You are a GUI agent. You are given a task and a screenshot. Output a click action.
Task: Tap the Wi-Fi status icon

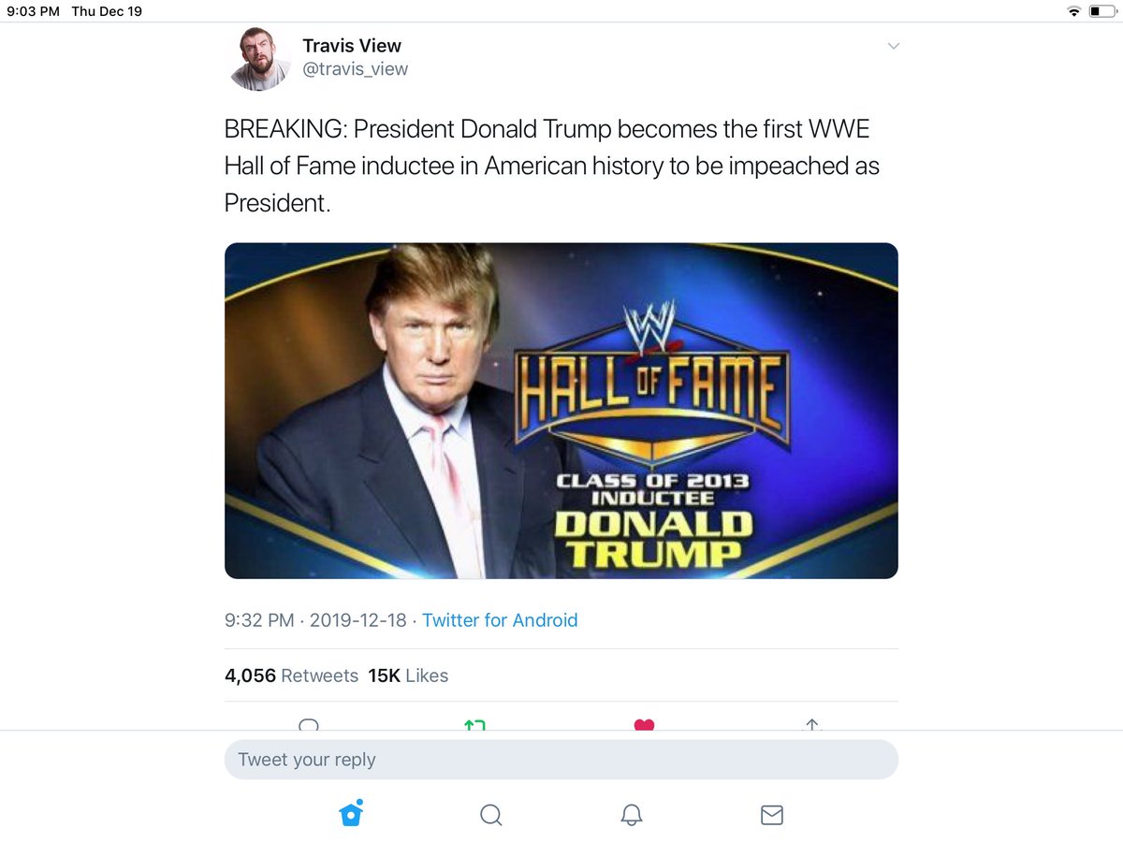pos(1073,11)
